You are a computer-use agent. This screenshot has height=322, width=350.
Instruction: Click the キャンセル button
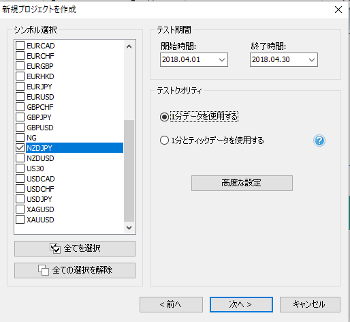310,304
